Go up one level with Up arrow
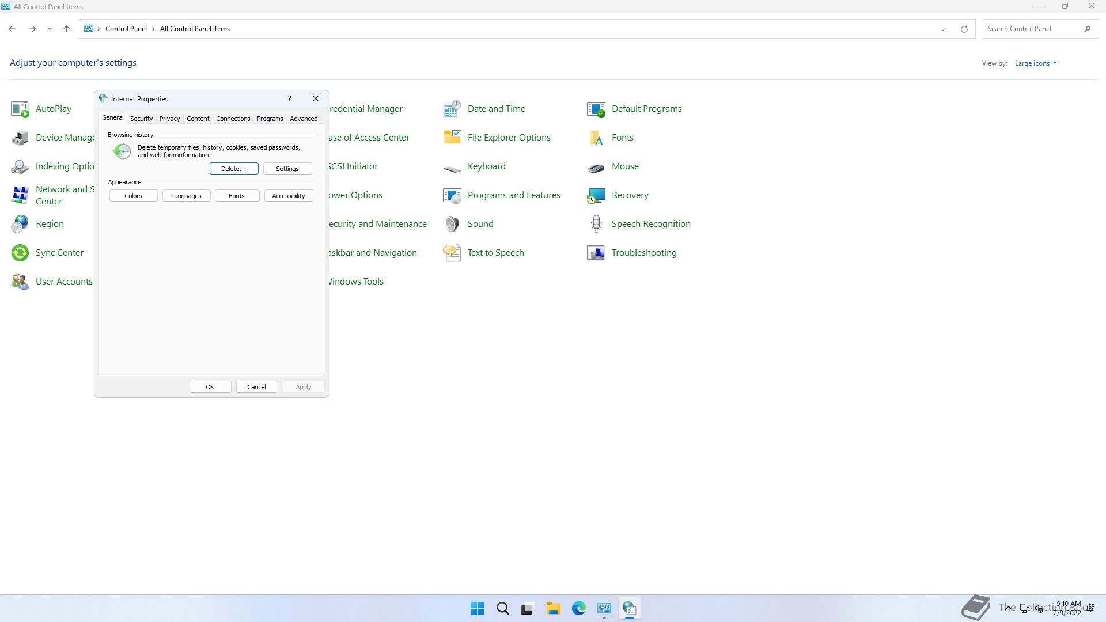 click(66, 29)
